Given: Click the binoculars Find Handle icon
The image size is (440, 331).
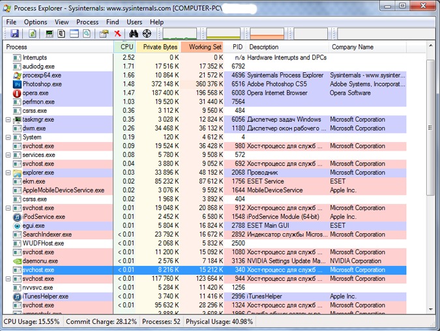Looking at the screenshot, I should (134, 33).
